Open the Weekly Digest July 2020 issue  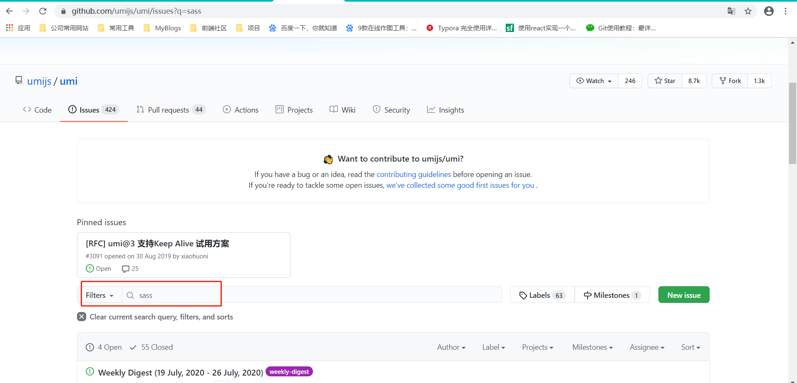[x=181, y=373]
